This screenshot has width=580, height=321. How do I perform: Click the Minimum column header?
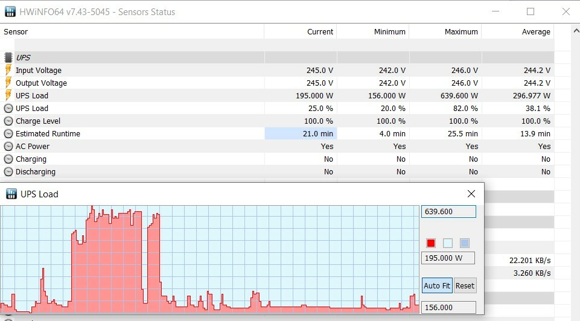[x=373, y=32]
